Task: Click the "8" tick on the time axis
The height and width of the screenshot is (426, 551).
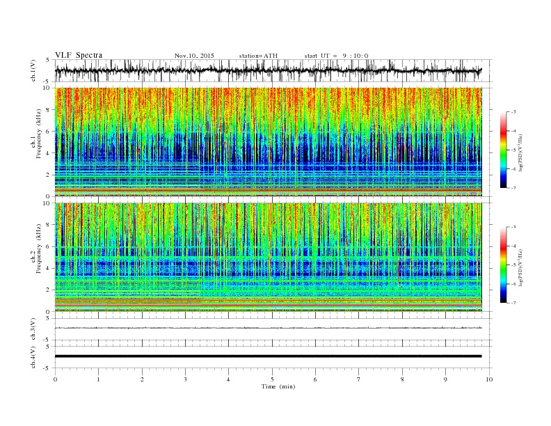Action: coord(402,379)
